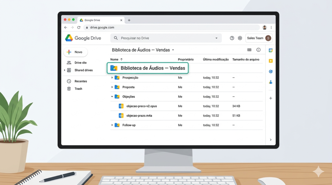Click the 51 KB size cell
This screenshot has width=332, height=185.
point(236,116)
